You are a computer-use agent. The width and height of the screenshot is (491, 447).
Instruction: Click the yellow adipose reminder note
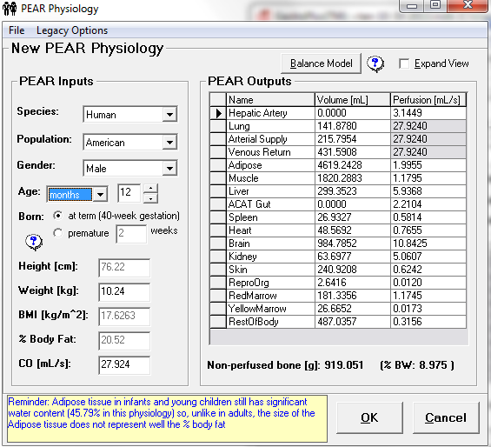167,419
